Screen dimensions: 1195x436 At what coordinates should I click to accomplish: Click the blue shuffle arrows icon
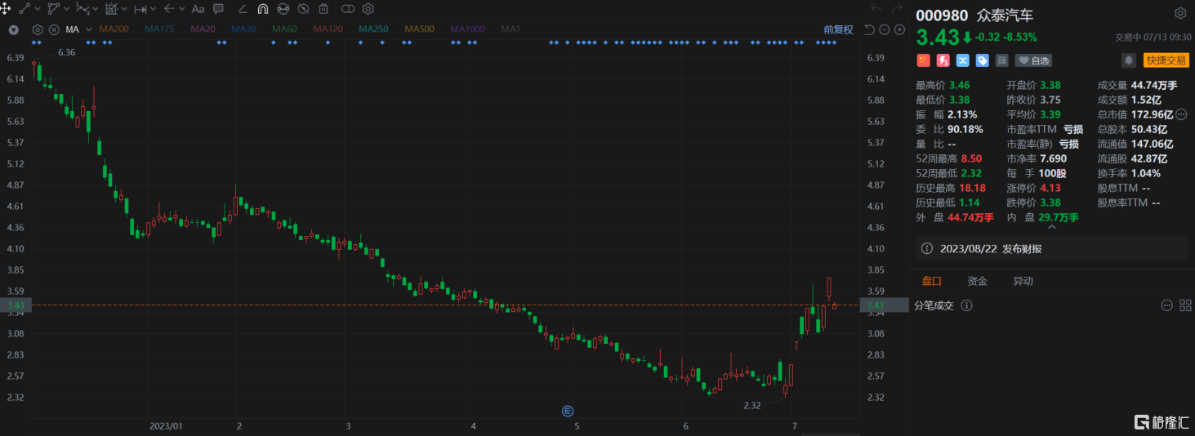(962, 60)
